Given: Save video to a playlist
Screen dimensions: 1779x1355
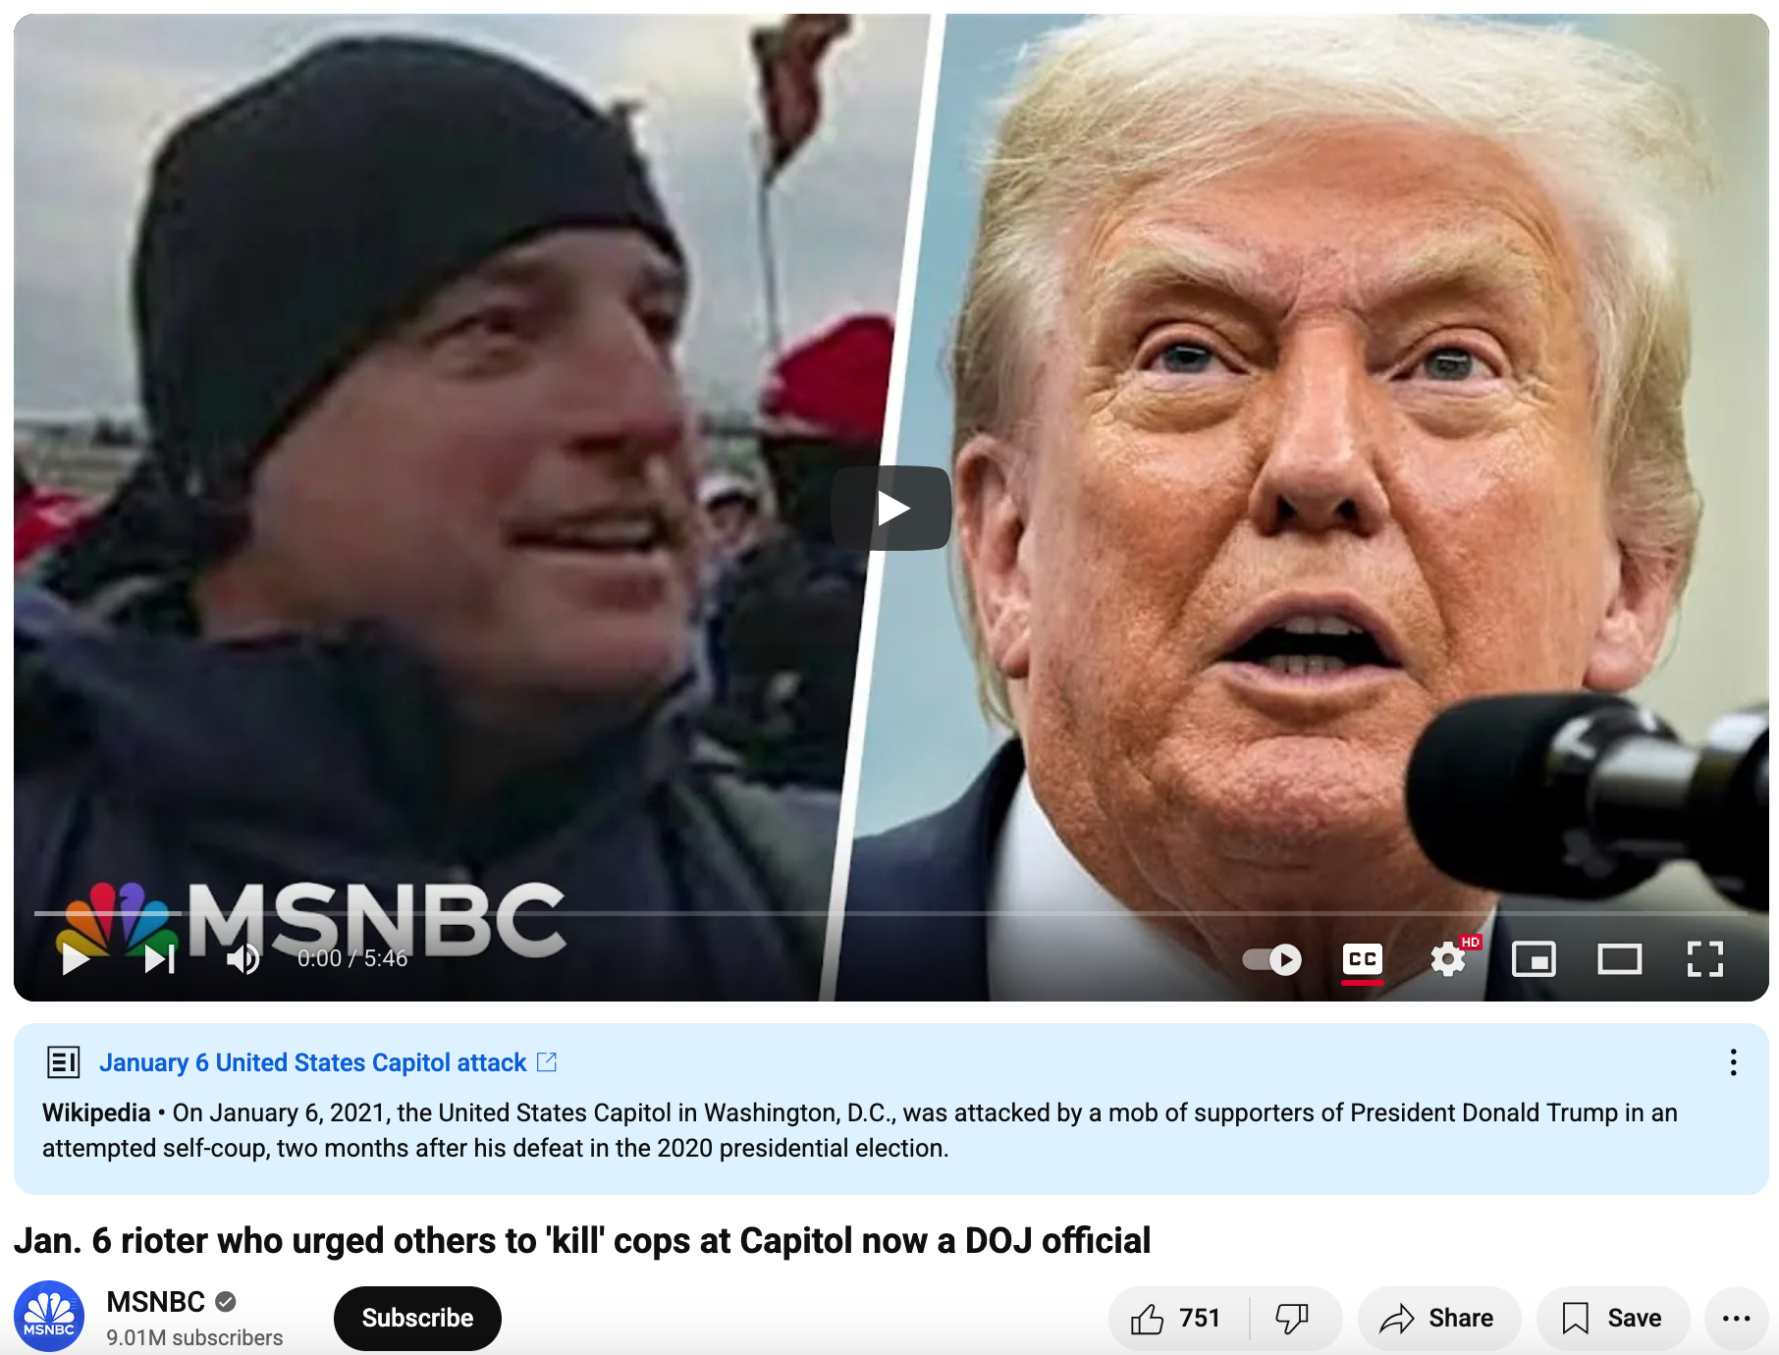Looking at the screenshot, I should click(x=1612, y=1318).
